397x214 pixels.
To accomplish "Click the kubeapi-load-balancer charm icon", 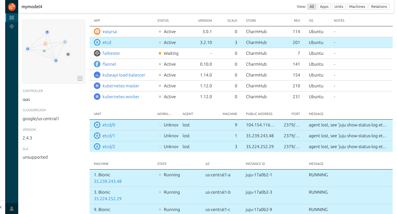I will tap(97, 75).
